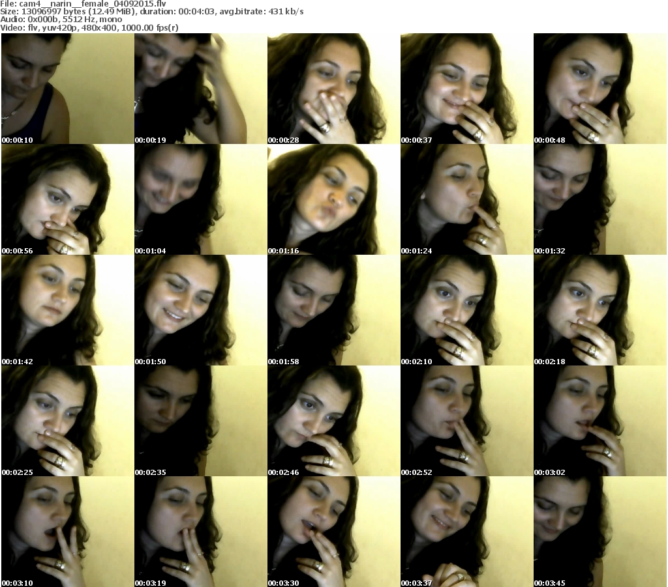Pick the frame labeled 00:00:56
This screenshot has height=587, width=668.
click(67, 199)
